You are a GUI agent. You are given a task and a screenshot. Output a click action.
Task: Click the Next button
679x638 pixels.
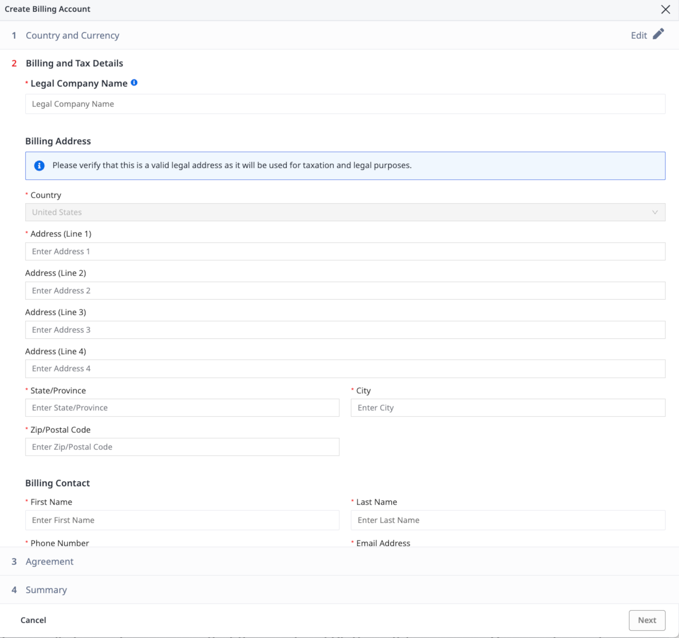pyautogui.click(x=647, y=620)
